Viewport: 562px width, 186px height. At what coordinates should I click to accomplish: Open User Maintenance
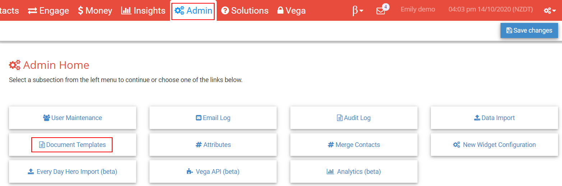pos(73,118)
